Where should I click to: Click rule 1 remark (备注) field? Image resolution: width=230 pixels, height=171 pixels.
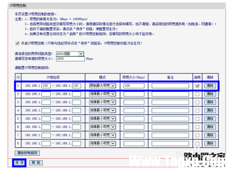coord(170,85)
